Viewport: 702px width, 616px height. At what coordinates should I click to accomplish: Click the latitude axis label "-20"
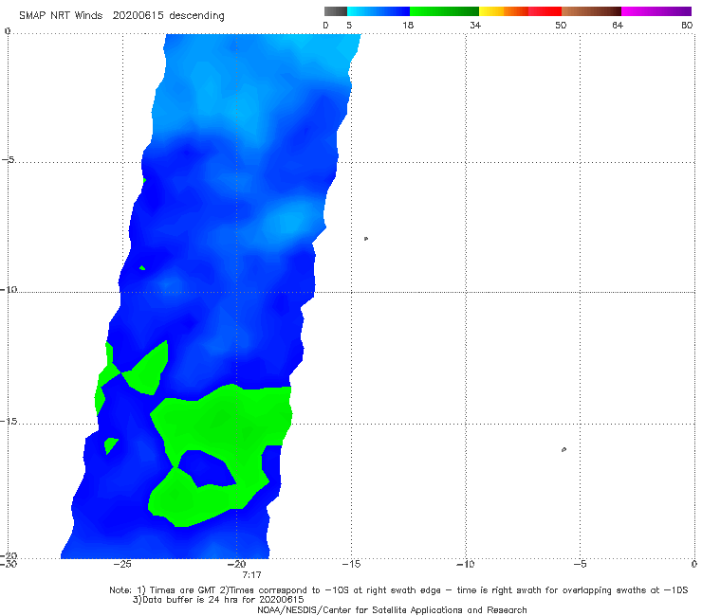point(9,556)
